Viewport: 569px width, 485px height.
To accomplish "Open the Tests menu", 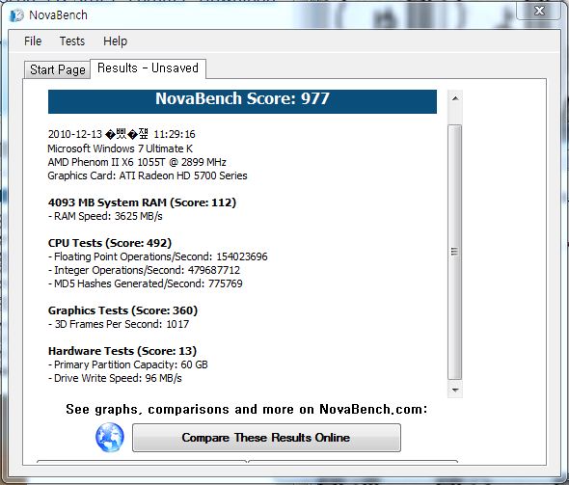I will 72,41.
